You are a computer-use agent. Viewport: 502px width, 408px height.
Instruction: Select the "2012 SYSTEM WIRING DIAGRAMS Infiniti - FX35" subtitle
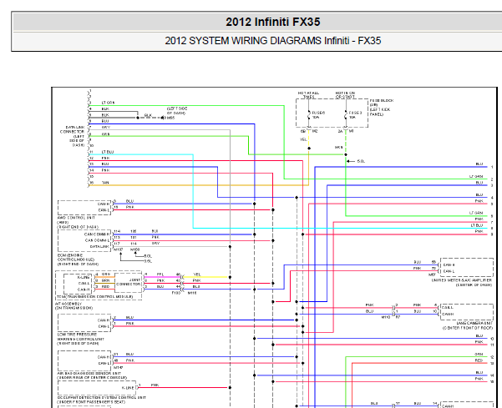click(x=273, y=41)
